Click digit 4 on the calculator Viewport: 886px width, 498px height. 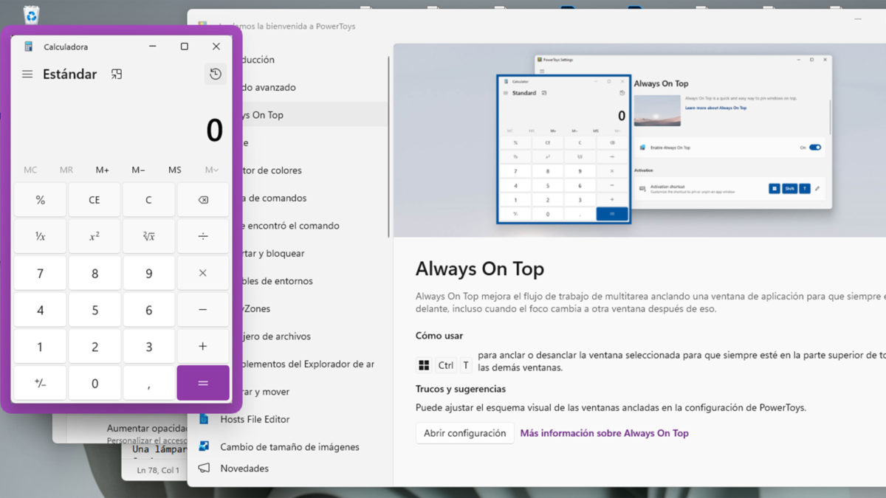pos(40,310)
